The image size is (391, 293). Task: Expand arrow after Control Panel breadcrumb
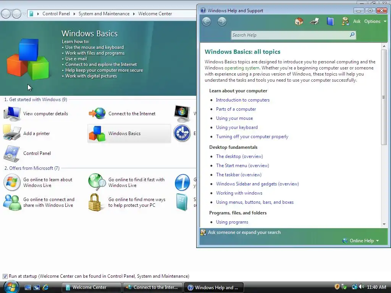(x=74, y=14)
